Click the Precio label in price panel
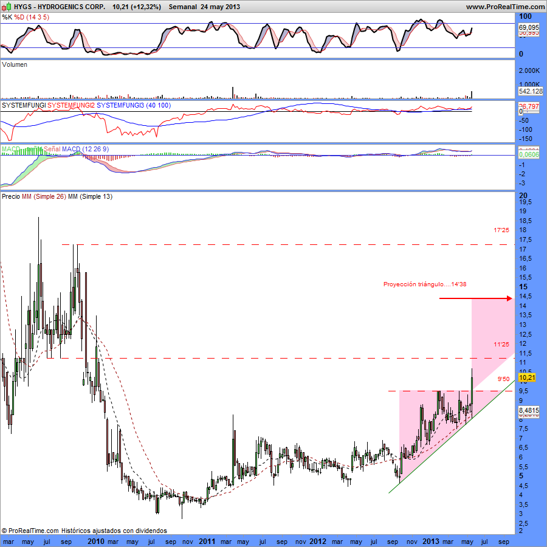Image resolution: width=547 pixels, height=547 pixels. [11, 196]
